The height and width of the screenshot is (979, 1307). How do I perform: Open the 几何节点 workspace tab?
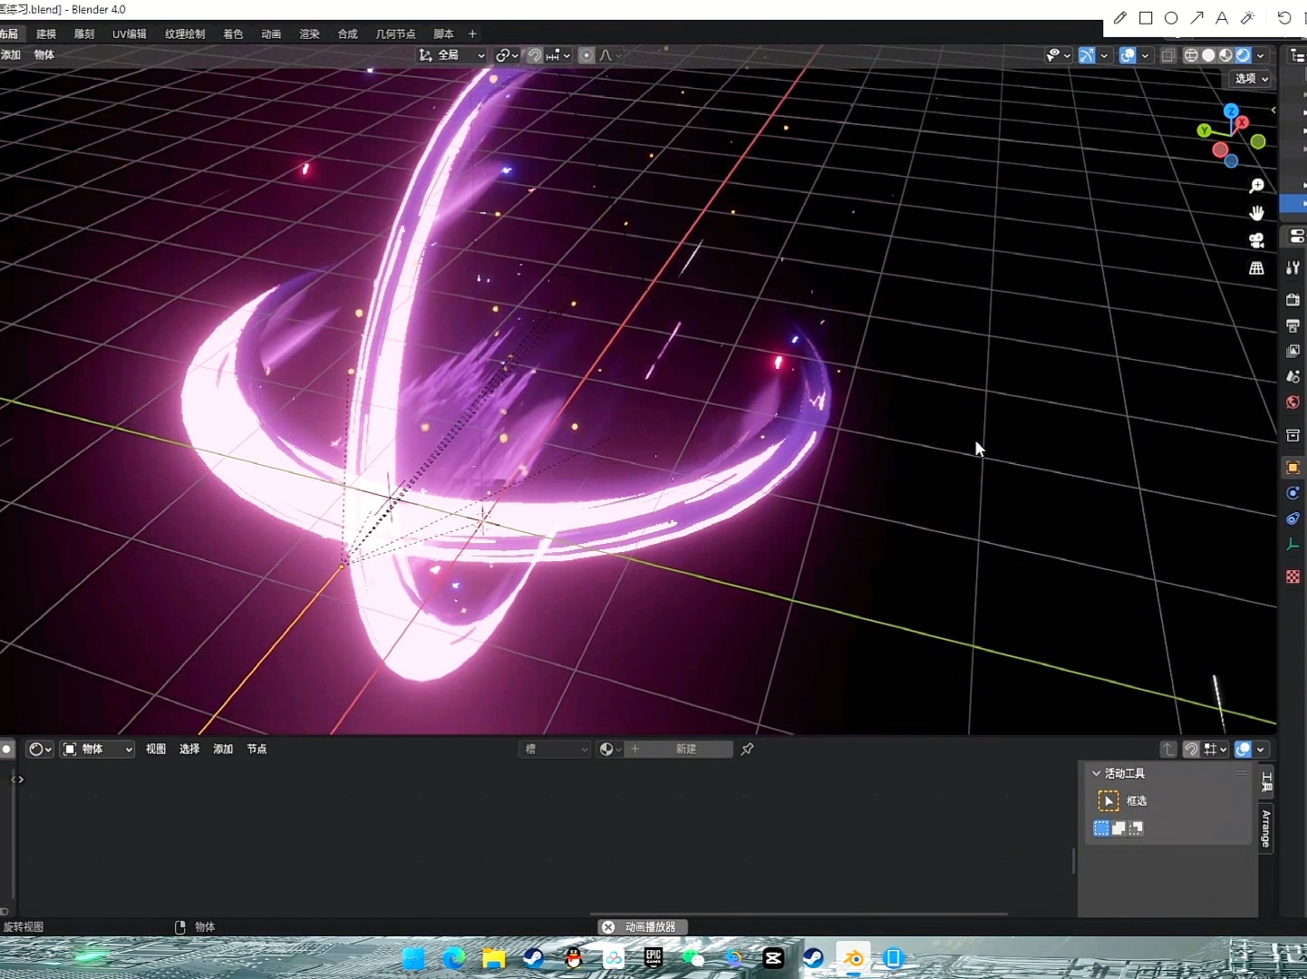coord(395,34)
